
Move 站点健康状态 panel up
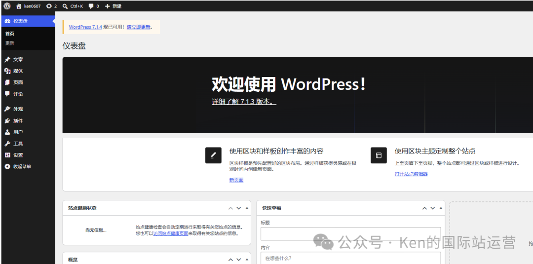click(231, 208)
